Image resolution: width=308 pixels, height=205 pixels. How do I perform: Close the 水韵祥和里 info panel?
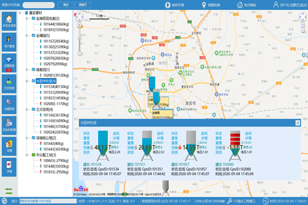(298, 124)
